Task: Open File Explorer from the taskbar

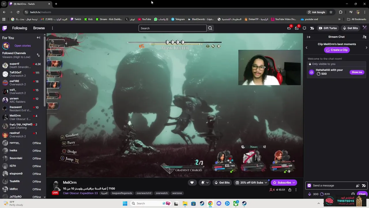Action: click(x=185, y=203)
